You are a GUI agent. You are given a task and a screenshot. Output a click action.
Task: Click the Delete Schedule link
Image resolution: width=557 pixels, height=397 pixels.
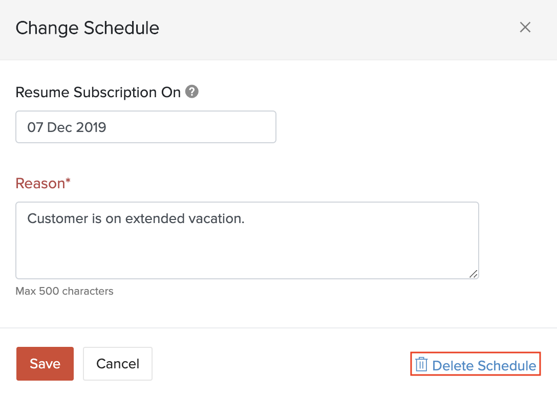(x=484, y=365)
